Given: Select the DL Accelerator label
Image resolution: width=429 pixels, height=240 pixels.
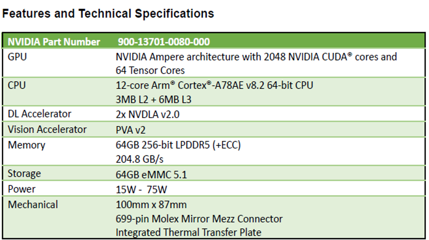Looking at the screenshot, I should tap(39, 114).
